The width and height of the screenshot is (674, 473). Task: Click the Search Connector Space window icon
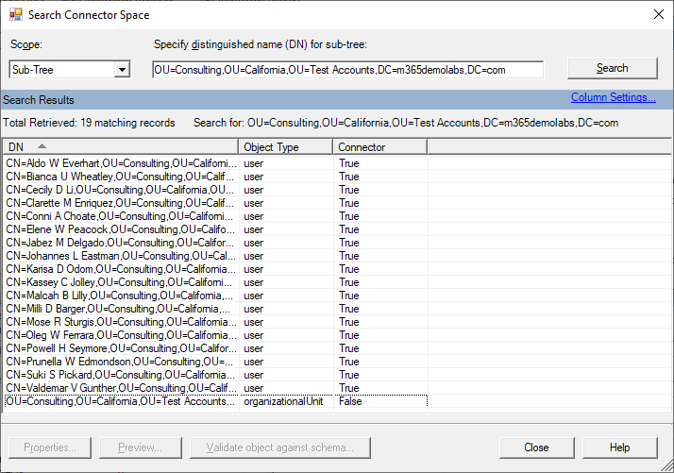(x=14, y=15)
